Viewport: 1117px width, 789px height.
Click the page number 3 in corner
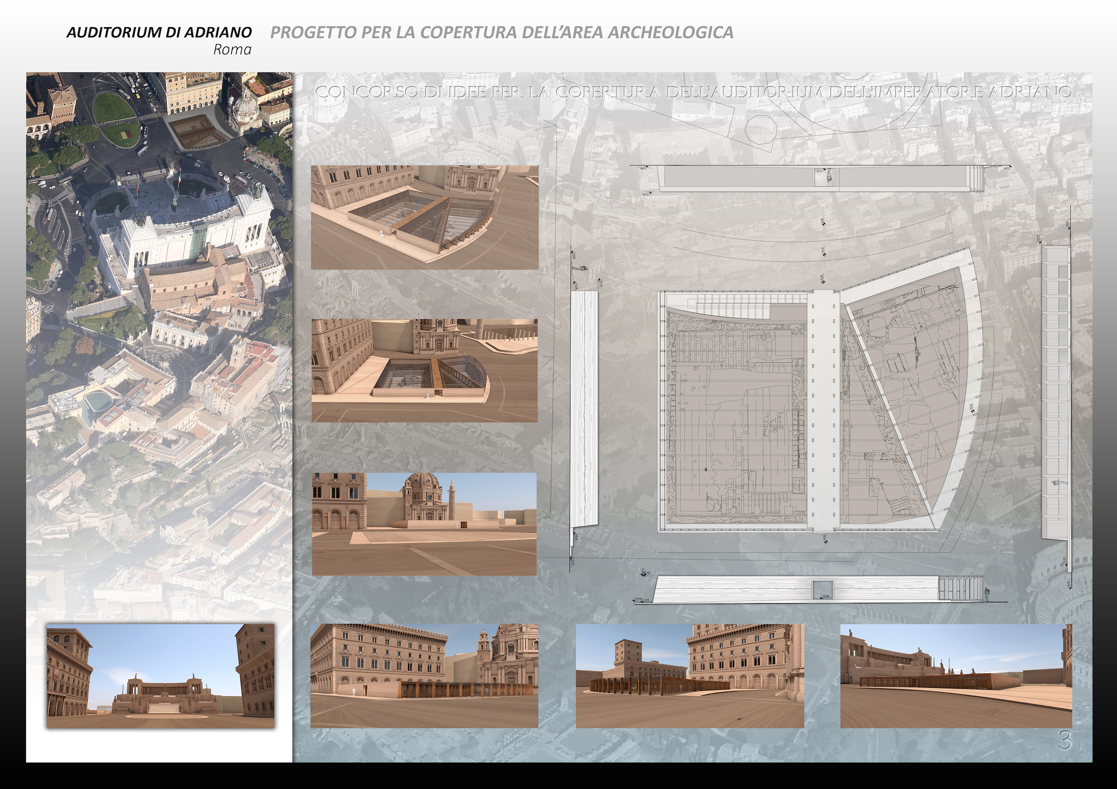(1064, 740)
